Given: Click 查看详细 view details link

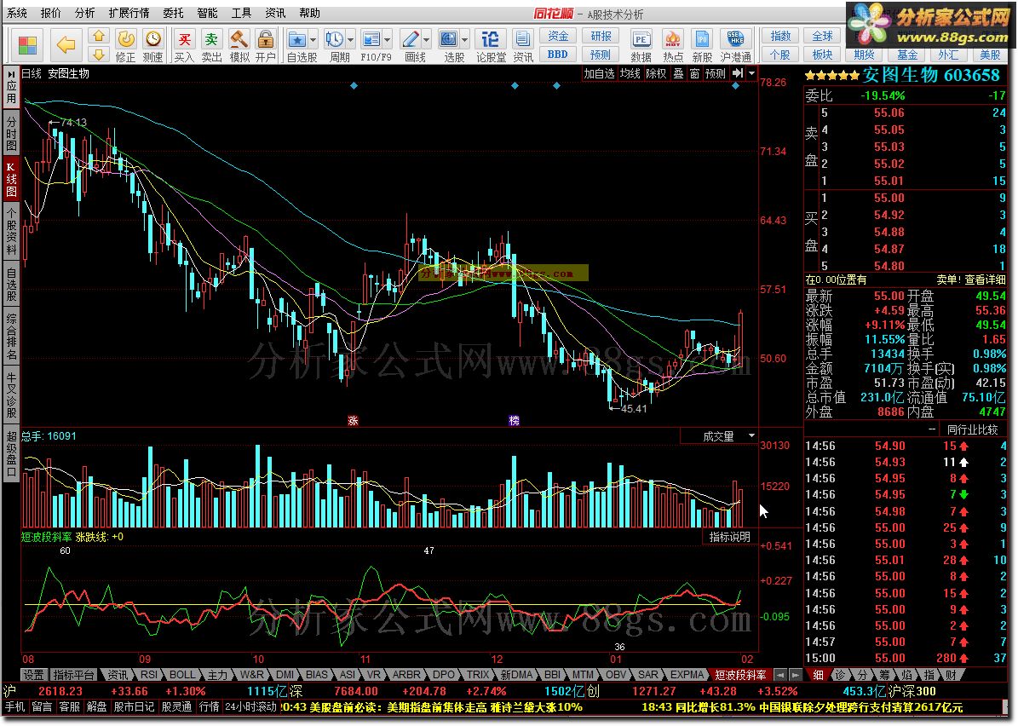Looking at the screenshot, I should (x=985, y=279).
